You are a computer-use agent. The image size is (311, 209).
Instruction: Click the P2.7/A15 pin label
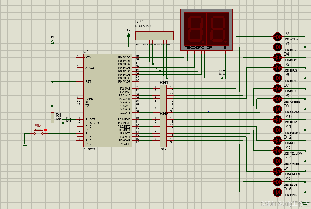point(124,113)
